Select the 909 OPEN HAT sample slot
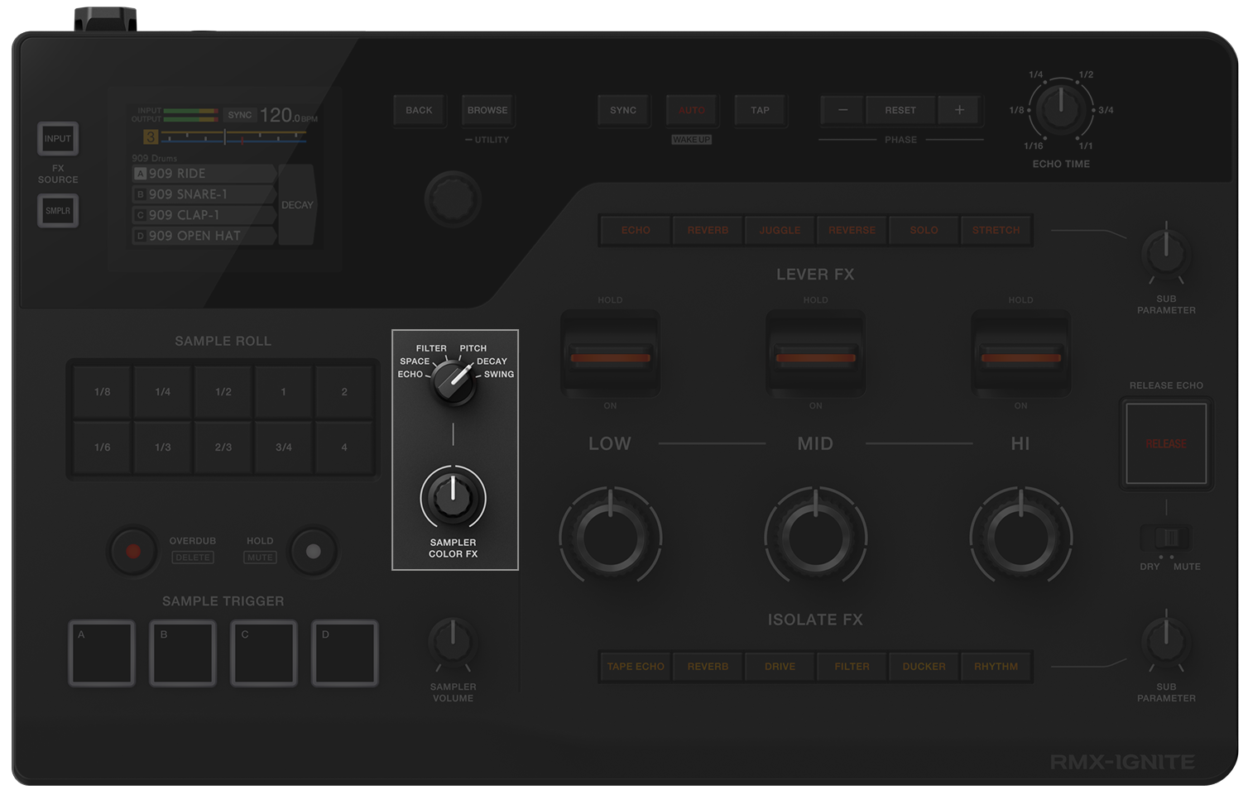Screen dimensions: 1248x804 point(204,236)
